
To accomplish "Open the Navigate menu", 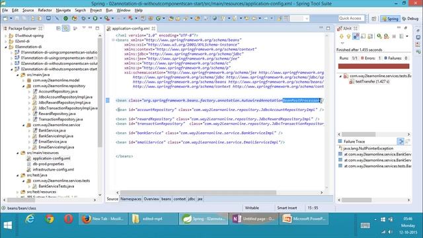I will coord(63,11).
